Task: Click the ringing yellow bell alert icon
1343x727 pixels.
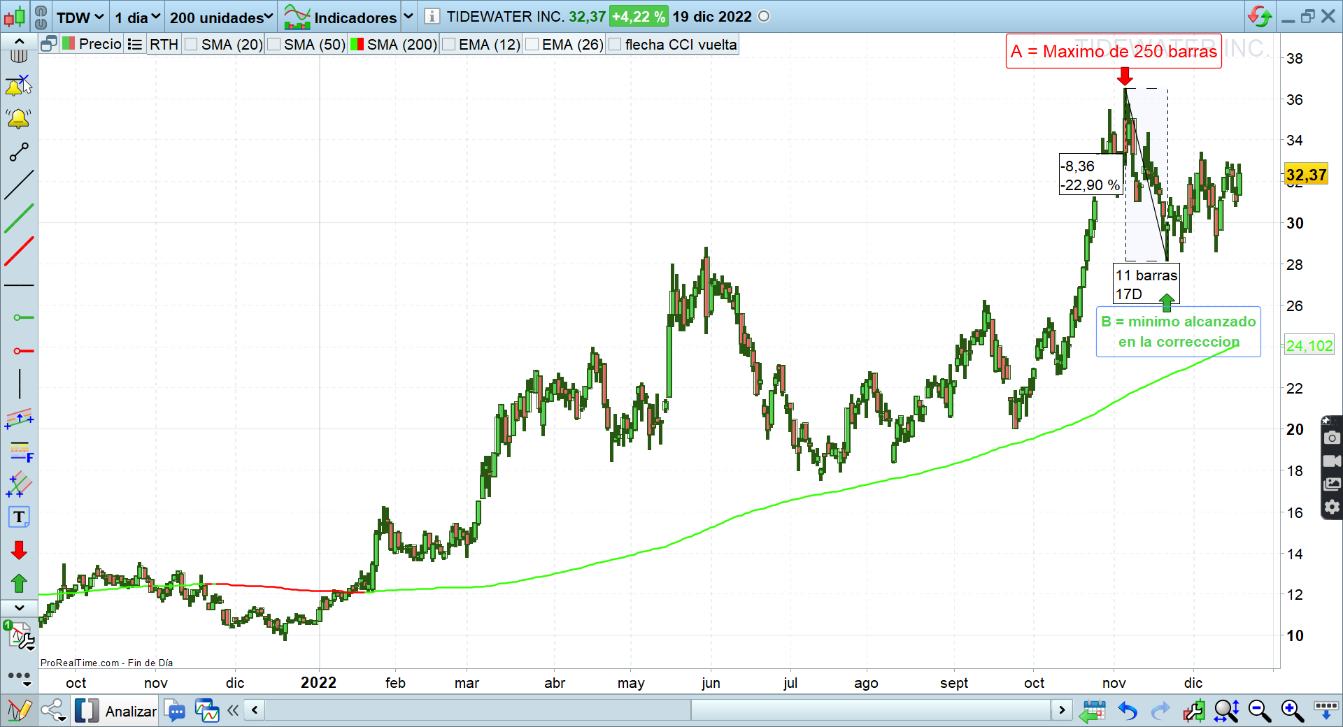Action: click(x=19, y=118)
